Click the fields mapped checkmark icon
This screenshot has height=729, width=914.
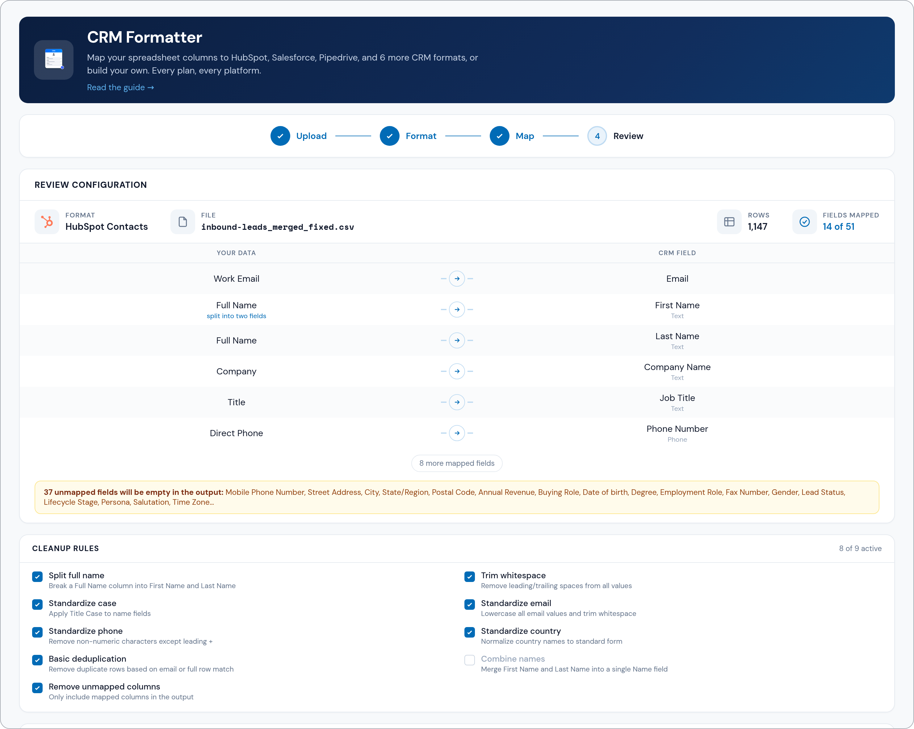tap(804, 222)
